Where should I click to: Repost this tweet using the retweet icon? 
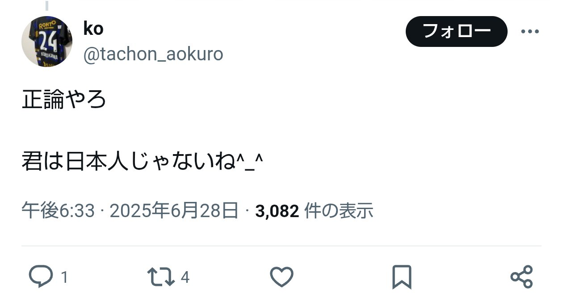tap(161, 277)
